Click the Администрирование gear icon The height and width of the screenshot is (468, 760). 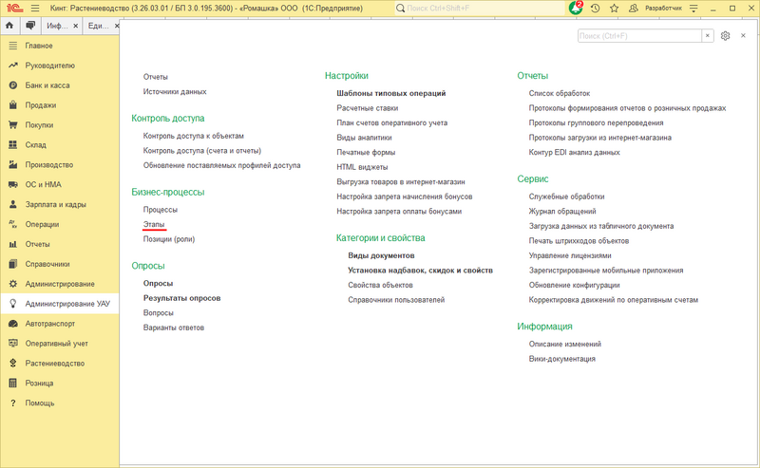[x=13, y=284]
